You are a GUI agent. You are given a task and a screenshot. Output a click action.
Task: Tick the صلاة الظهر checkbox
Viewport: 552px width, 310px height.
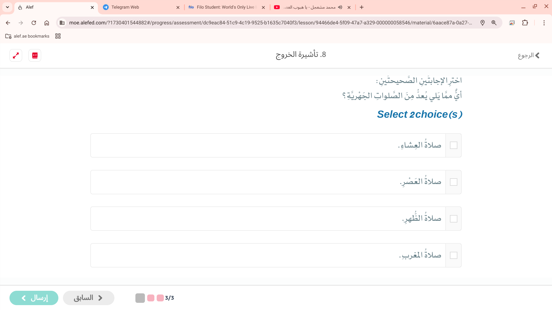(453, 219)
